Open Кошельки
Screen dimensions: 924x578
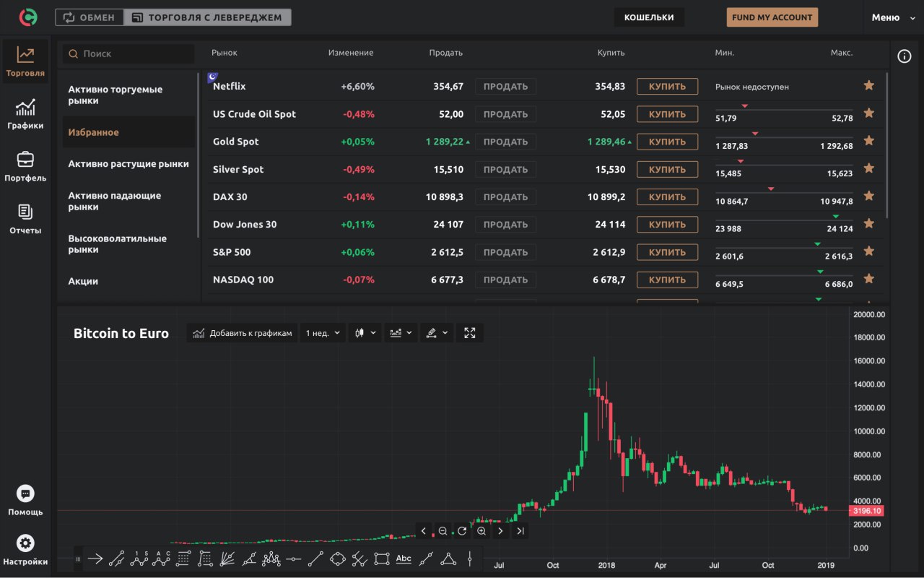[x=649, y=17]
